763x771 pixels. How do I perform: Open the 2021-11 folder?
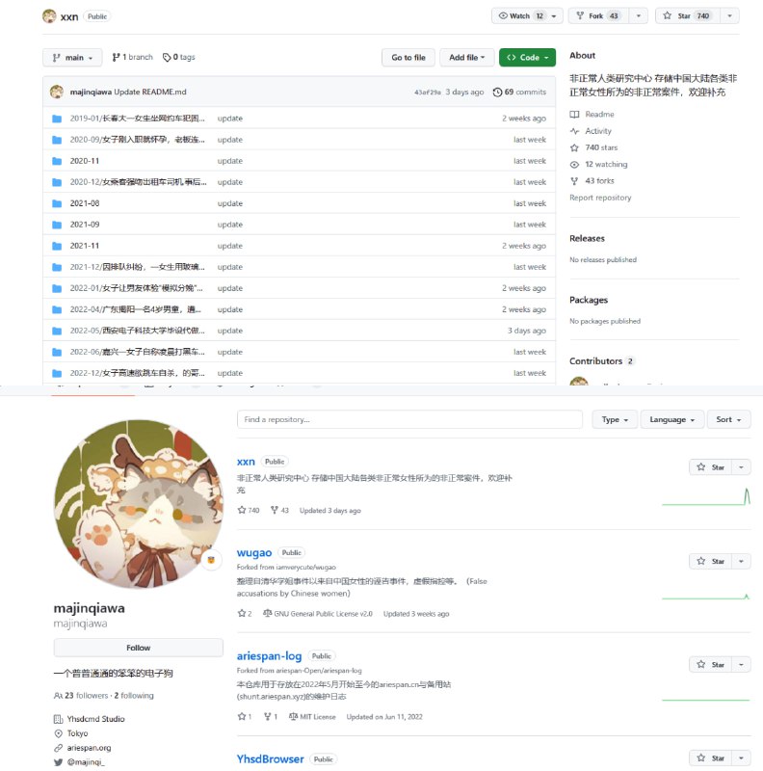(85, 246)
